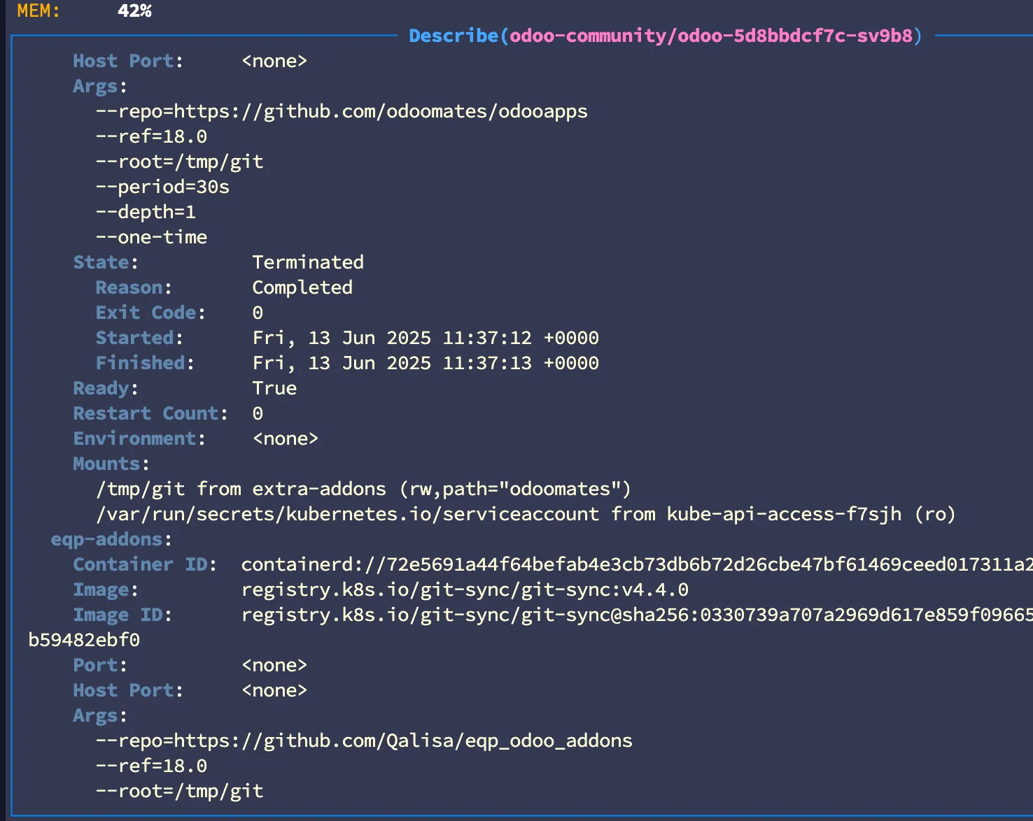Click the Environment: label
Image resolution: width=1033 pixels, height=821 pixels.
click(x=139, y=438)
